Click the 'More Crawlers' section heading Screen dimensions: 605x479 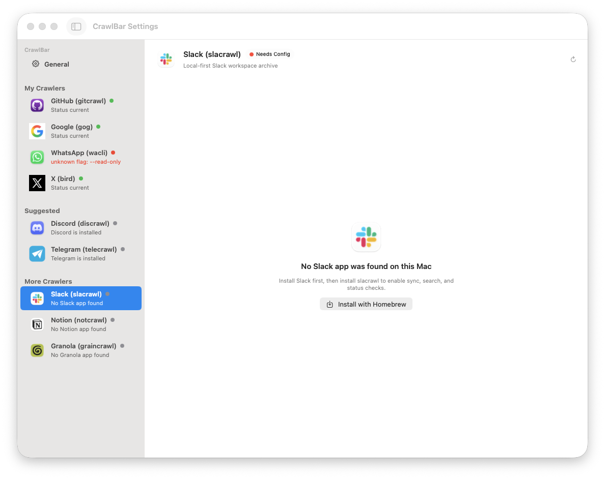(x=48, y=281)
